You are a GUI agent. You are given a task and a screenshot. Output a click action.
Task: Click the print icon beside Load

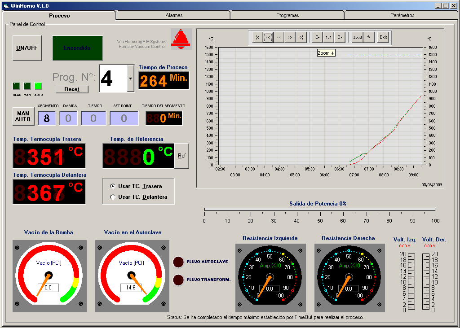pos(369,38)
